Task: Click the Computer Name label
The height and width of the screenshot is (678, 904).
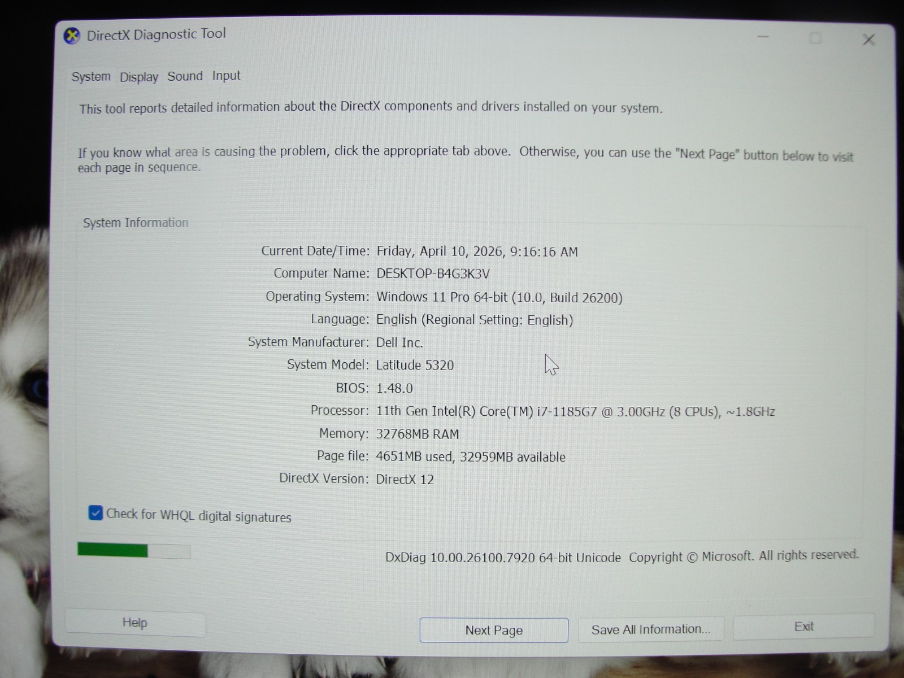Action: (321, 273)
